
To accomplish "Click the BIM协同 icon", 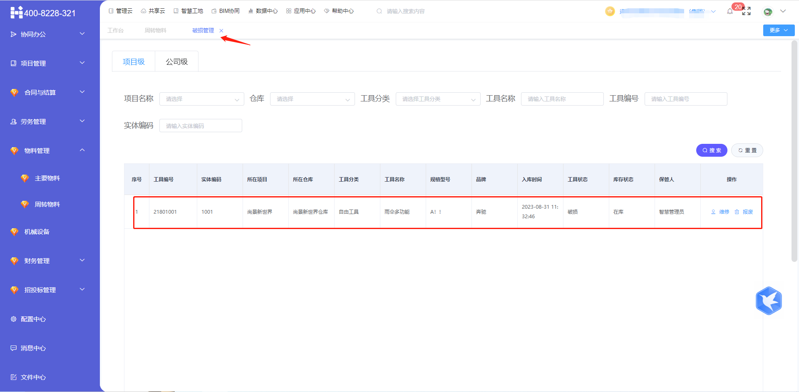I will point(214,11).
